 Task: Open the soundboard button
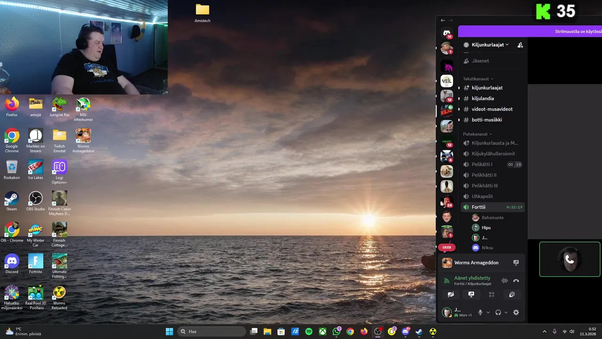point(512,295)
